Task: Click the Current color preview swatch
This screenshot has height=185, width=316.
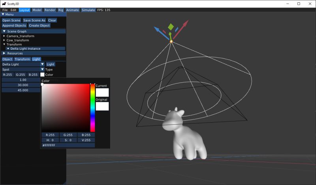Action: coord(102,92)
